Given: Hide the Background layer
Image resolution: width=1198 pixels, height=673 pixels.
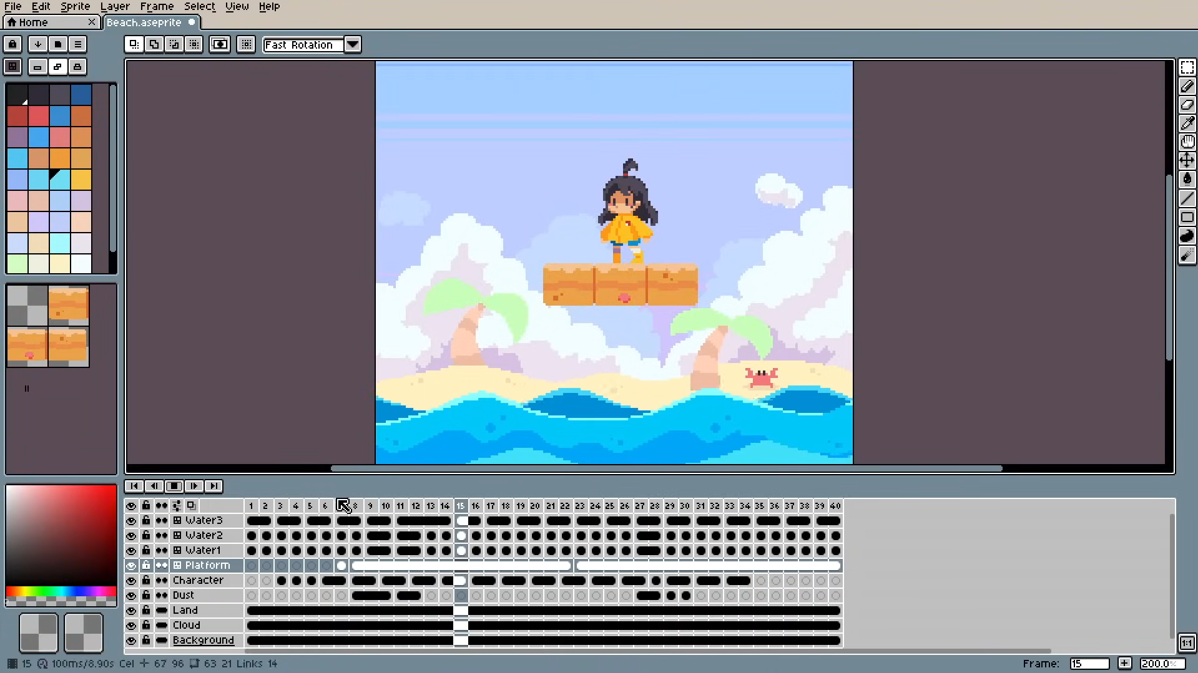Looking at the screenshot, I should pos(131,641).
